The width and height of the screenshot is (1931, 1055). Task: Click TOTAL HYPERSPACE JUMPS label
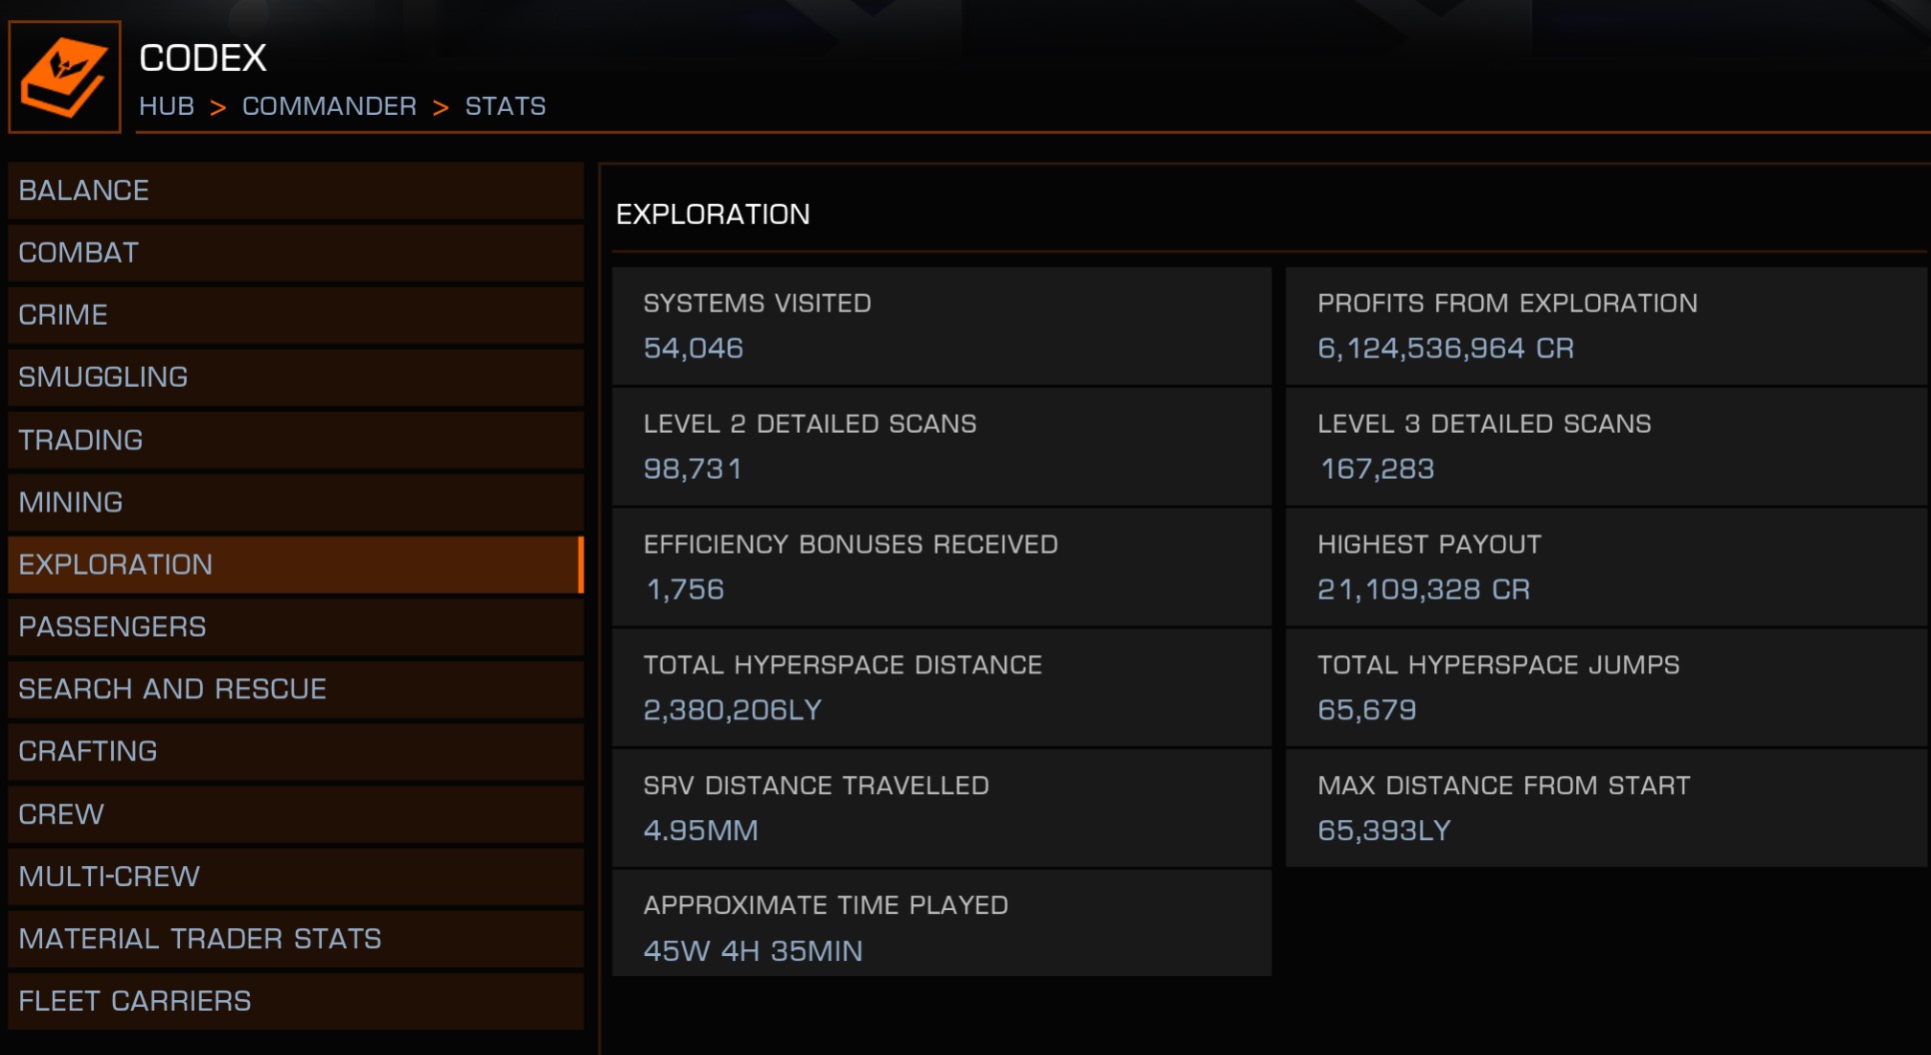(x=1498, y=665)
